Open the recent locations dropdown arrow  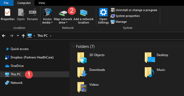(x=18, y=36)
